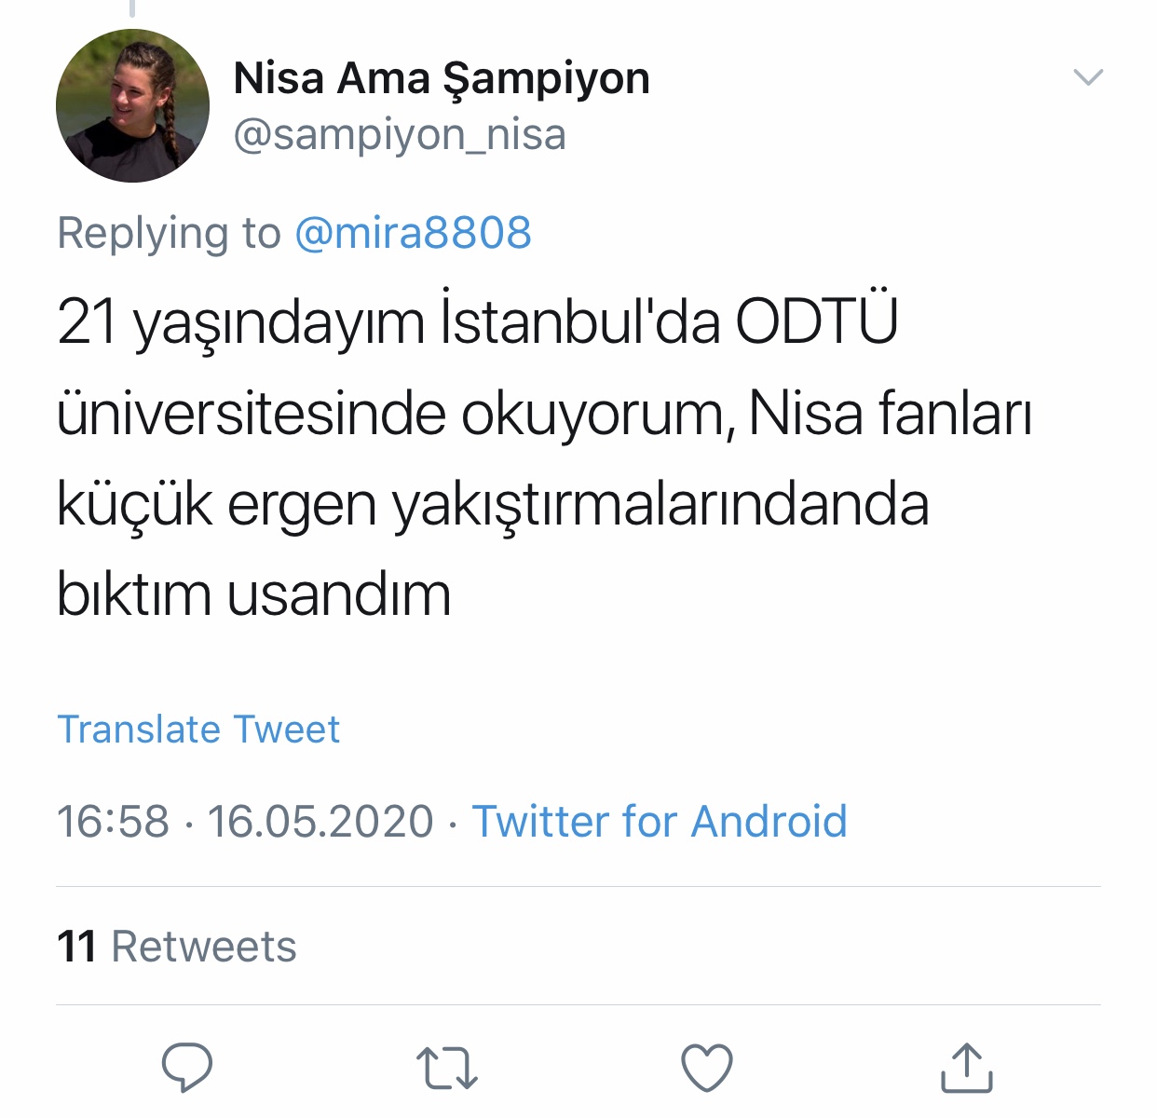
Task: Tap the reply speech bubble icon
Action: pos(187,1068)
